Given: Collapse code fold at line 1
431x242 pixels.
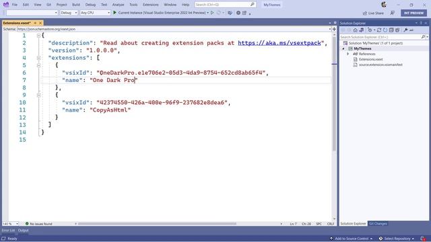Looking at the screenshot, I should point(39,36).
